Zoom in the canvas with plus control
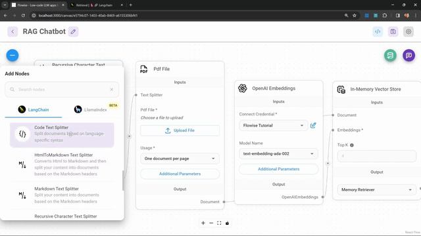The image size is (421, 236). click(x=203, y=223)
